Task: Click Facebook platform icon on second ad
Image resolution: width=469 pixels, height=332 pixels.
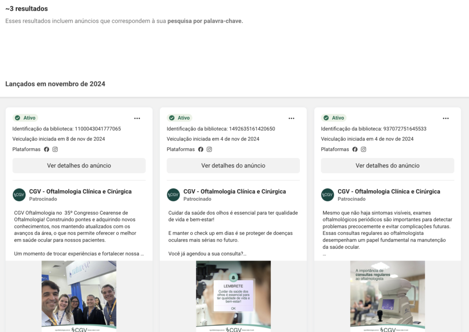Action: click(201, 149)
